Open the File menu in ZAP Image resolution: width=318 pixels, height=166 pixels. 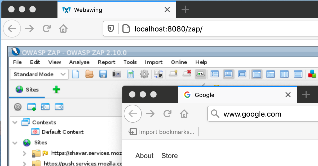17,62
